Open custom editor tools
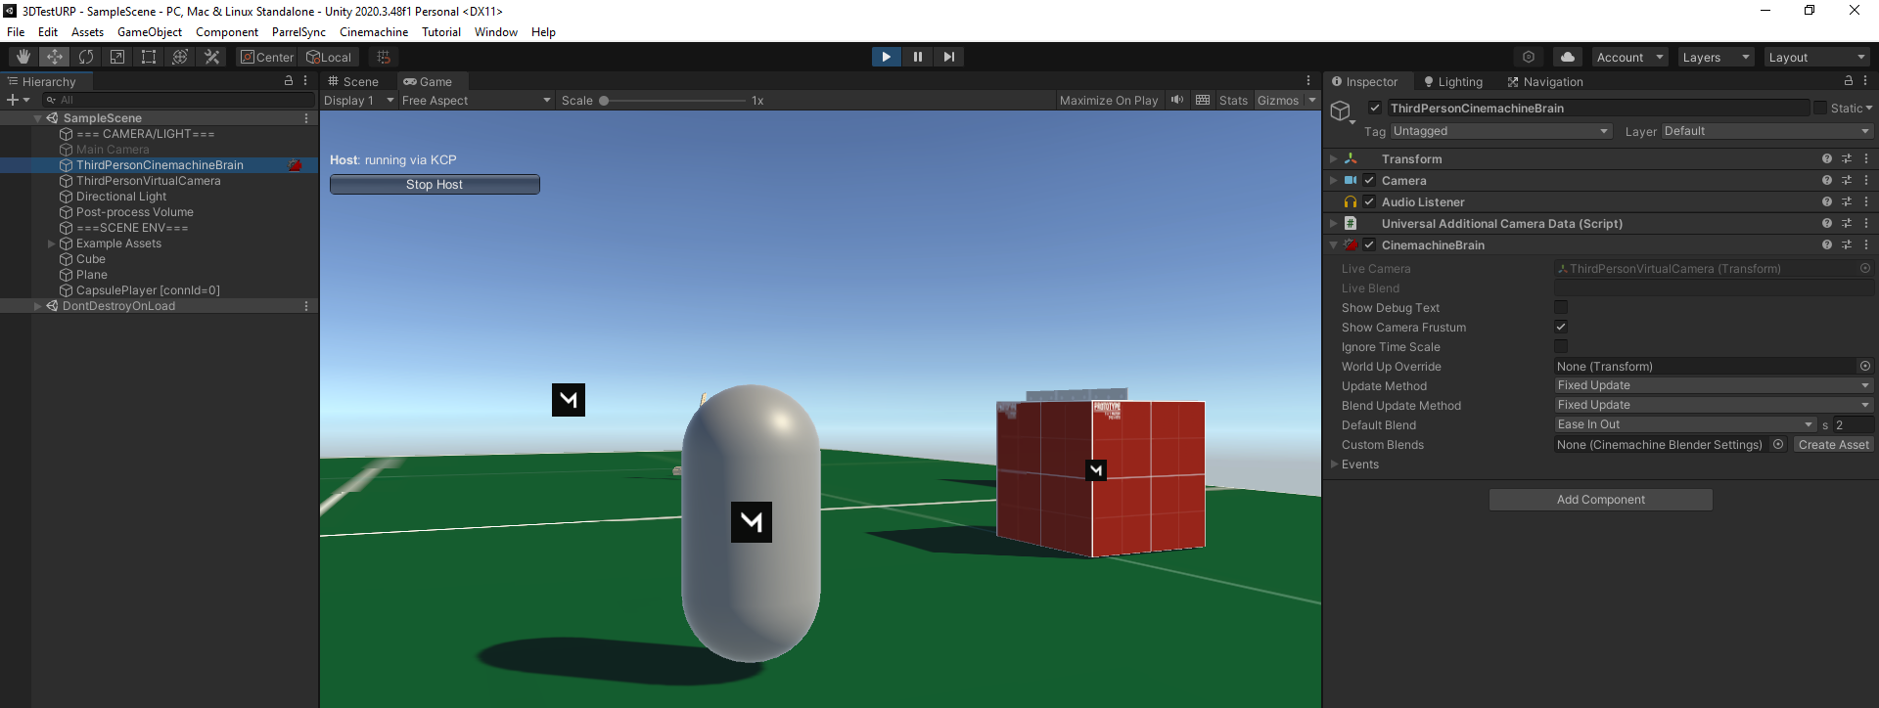Viewport: 1879px width, 708px height. 211,57
